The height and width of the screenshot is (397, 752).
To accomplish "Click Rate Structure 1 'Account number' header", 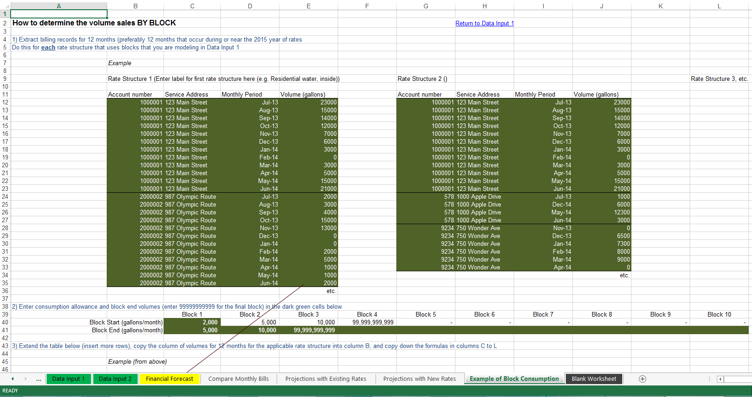I will [130, 95].
